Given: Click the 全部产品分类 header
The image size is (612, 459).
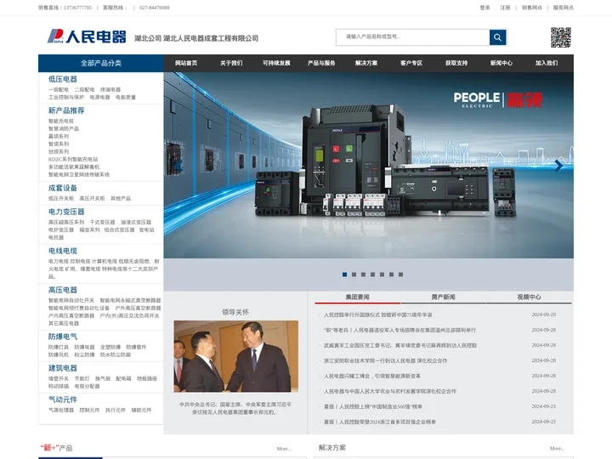Looking at the screenshot, I should (101, 63).
